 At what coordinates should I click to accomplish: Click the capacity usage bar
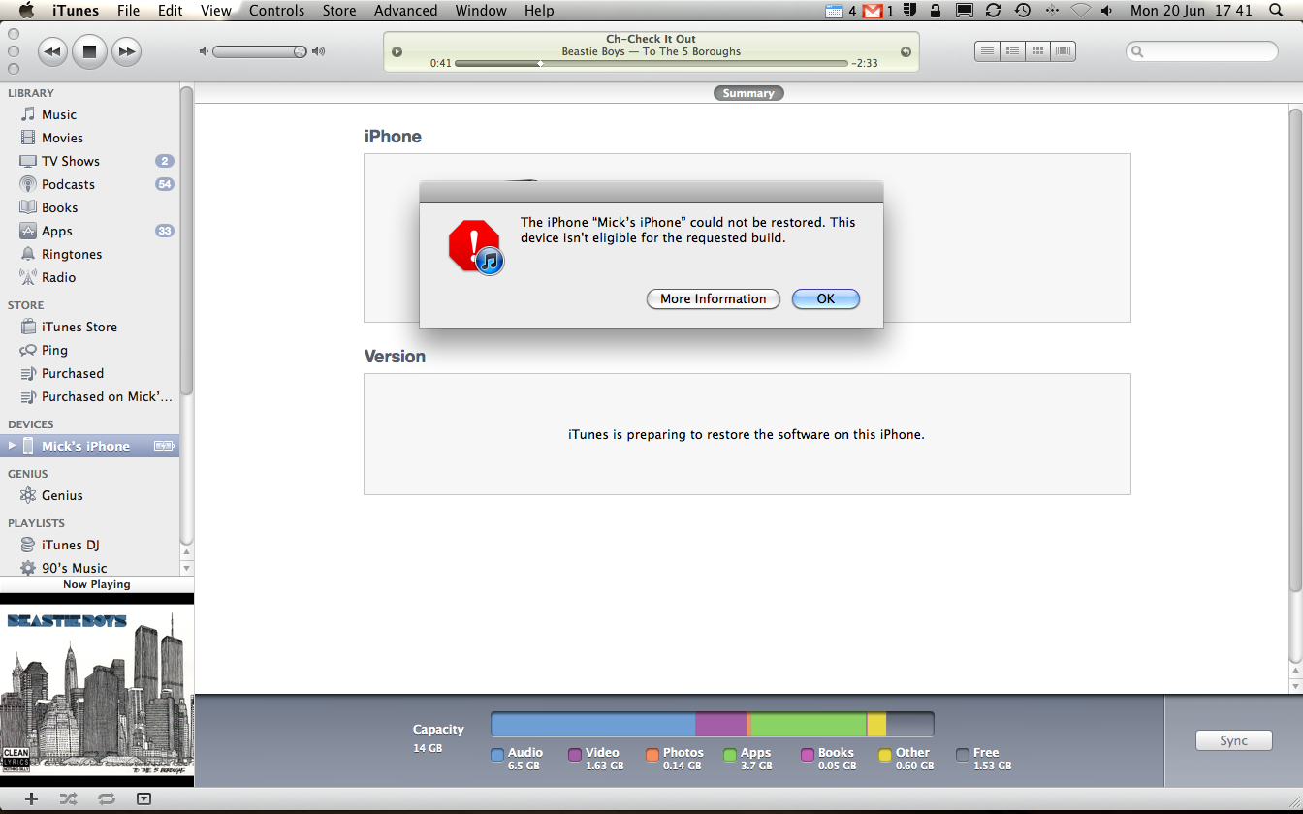tap(713, 724)
